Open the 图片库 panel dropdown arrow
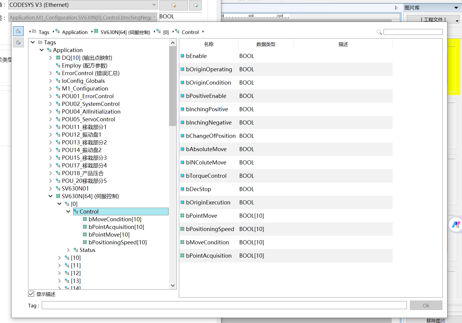This screenshot has width=462, height=323. [x=456, y=8]
